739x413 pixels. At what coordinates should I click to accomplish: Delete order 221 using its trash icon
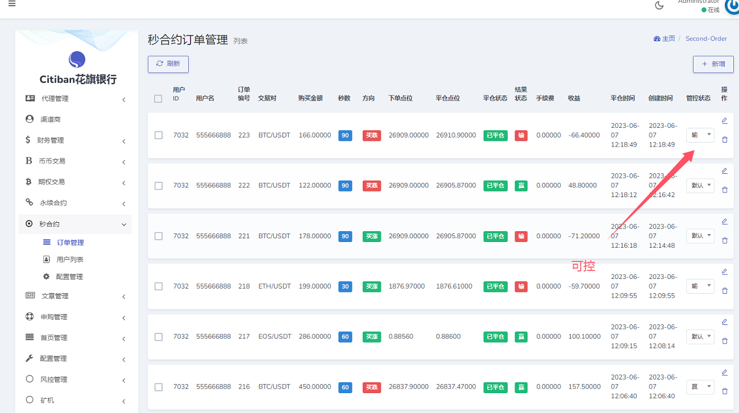(x=724, y=240)
